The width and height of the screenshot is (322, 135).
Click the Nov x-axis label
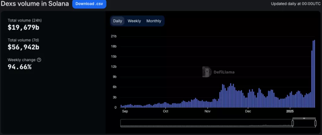click(208, 111)
